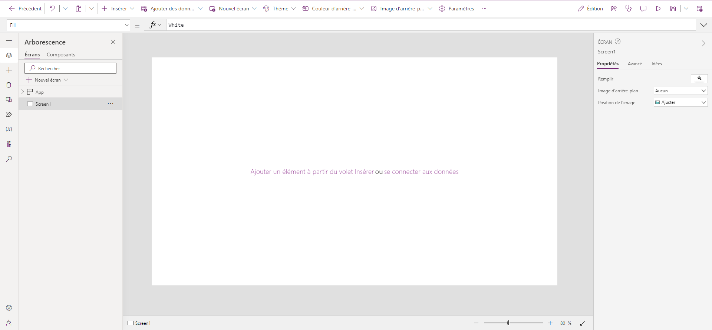Viewport: 712px width, 330px height.
Task: Open the fx formula dropdown
Action: click(155, 25)
